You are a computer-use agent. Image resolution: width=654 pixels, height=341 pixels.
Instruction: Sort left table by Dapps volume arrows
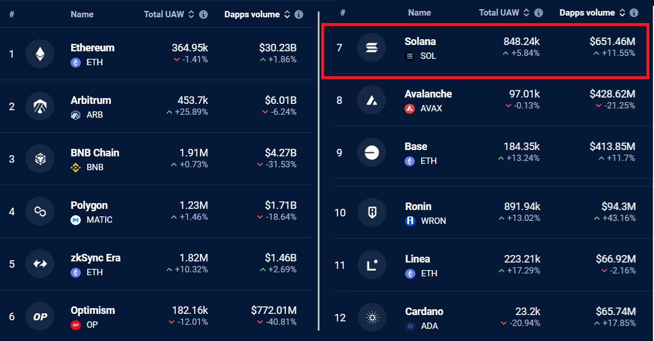click(x=287, y=14)
